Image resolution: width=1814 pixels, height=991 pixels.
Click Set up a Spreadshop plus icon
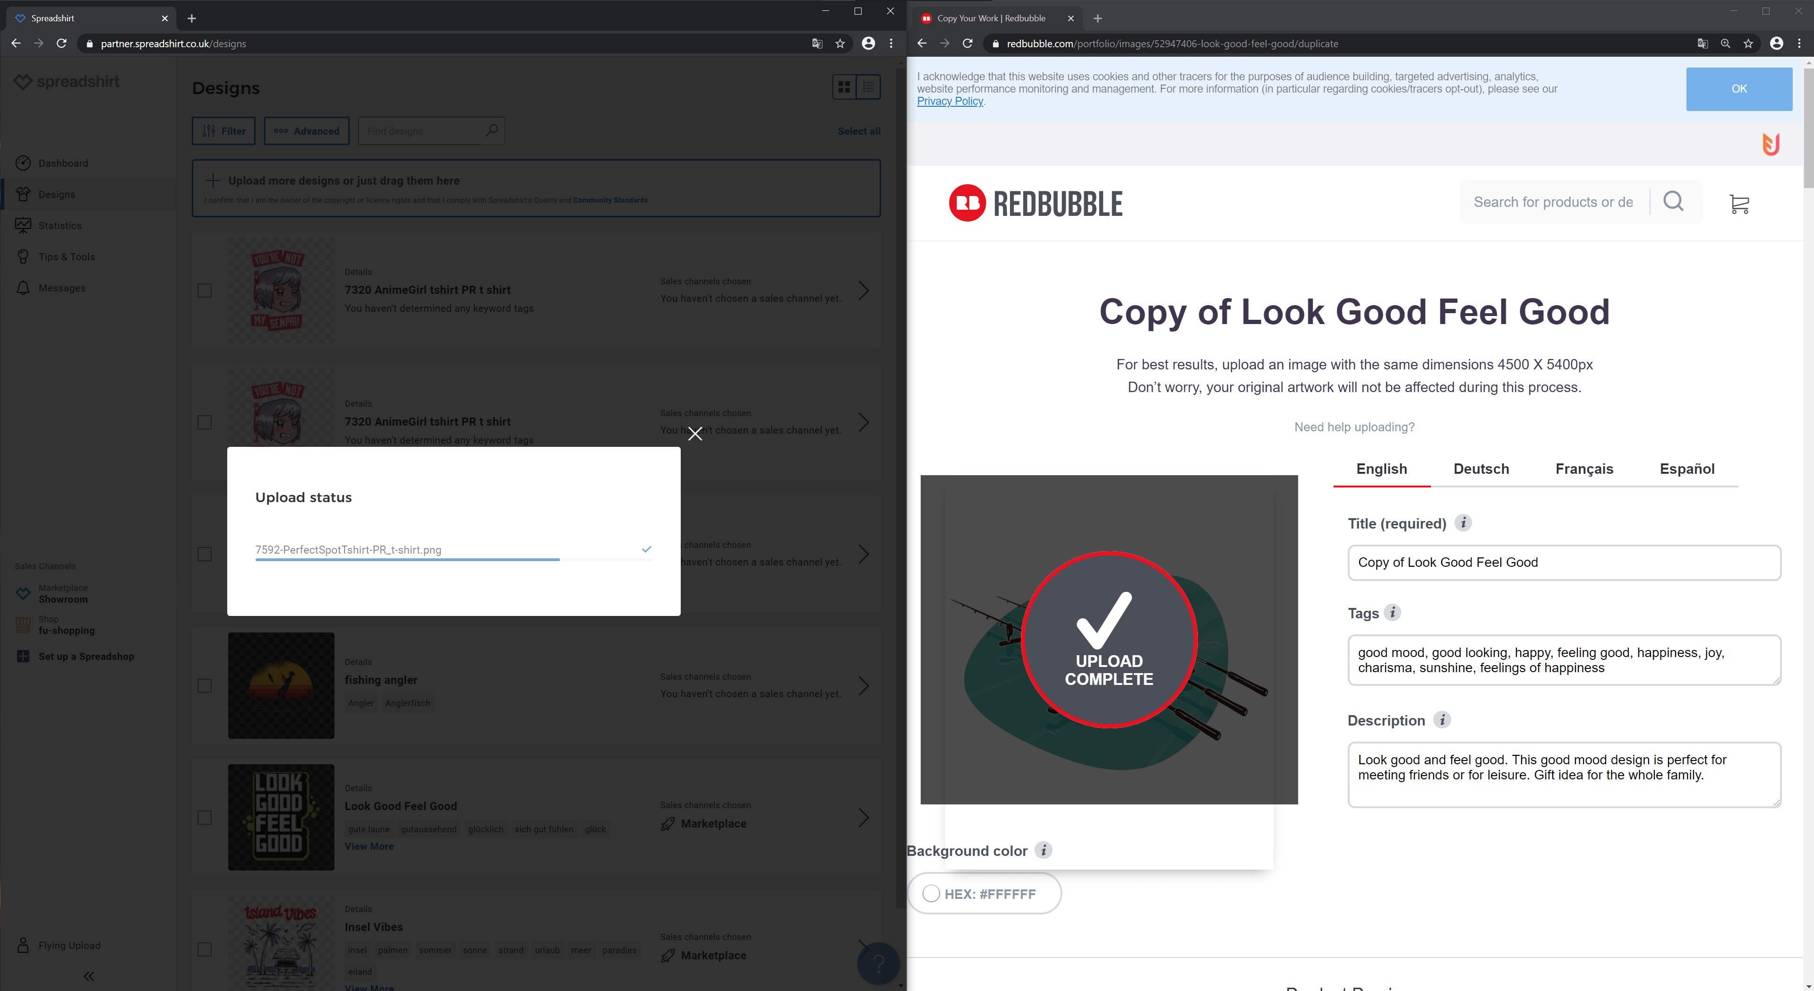click(23, 656)
